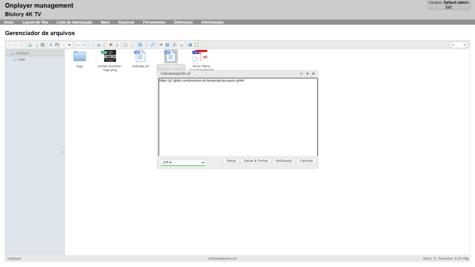475x267 pixels.
Task: Open the Lista de reprodução menu
Action: click(x=75, y=22)
